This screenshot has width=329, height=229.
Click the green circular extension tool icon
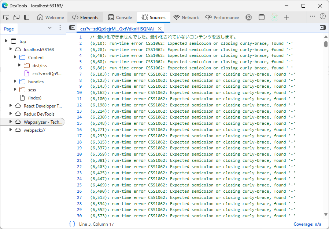pos(274,17)
